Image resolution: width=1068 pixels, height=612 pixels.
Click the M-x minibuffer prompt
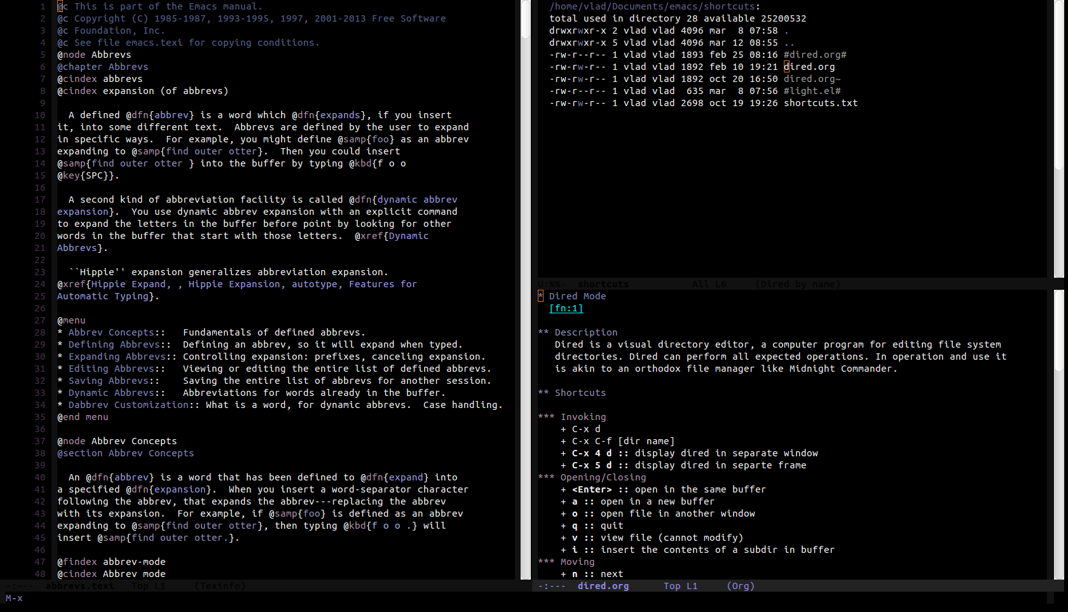(x=14, y=598)
